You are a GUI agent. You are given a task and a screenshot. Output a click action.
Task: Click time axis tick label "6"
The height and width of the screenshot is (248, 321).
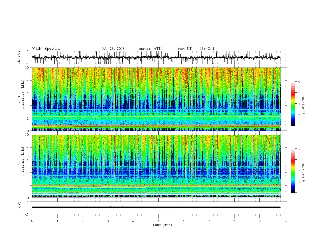click(x=184, y=221)
